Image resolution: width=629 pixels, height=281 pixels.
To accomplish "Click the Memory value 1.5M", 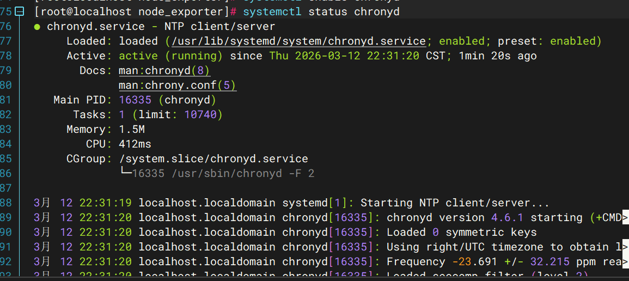I will tap(132, 130).
